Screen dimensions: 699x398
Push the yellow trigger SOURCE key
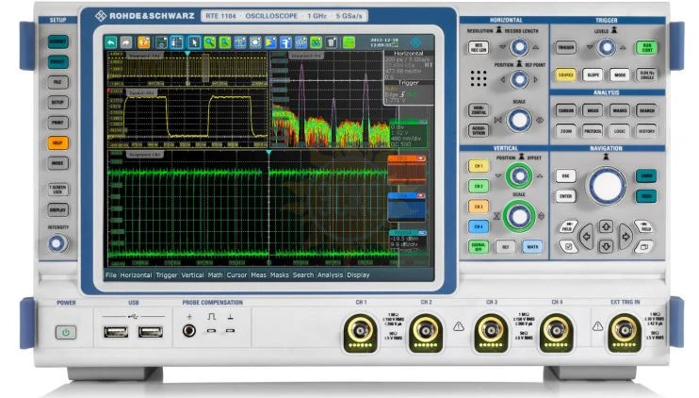pos(566,75)
